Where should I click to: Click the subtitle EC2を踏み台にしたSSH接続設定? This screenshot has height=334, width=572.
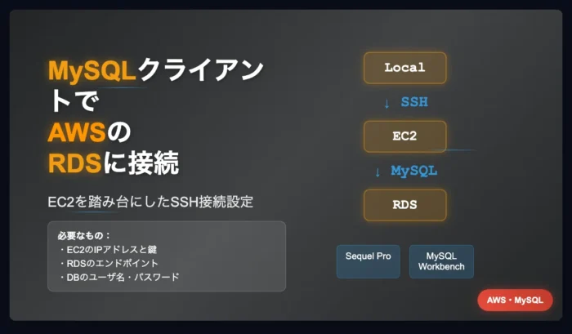[x=150, y=202]
